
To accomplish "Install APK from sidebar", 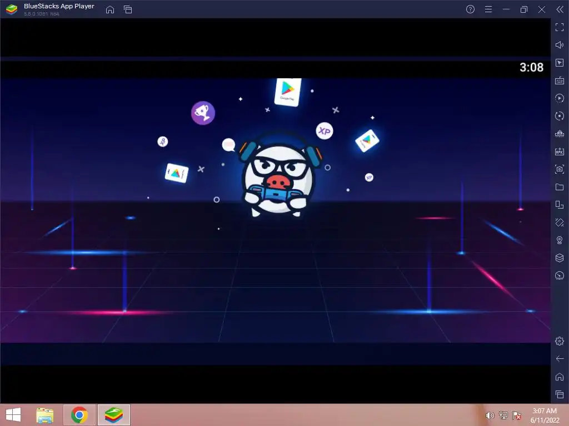I will (559, 151).
